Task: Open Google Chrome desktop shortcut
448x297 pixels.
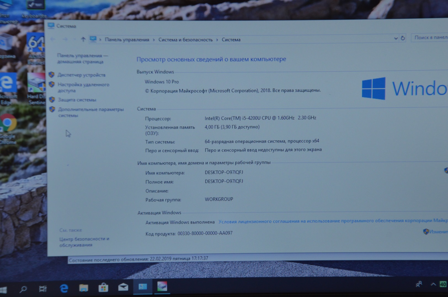Action: [8, 129]
